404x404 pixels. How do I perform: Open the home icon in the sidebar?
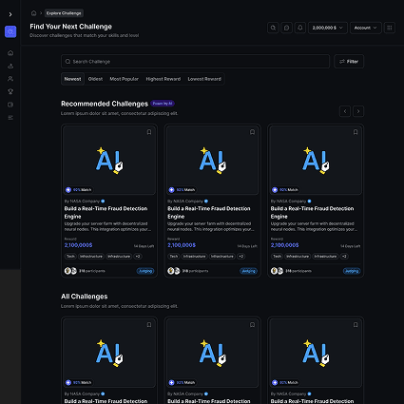10,53
